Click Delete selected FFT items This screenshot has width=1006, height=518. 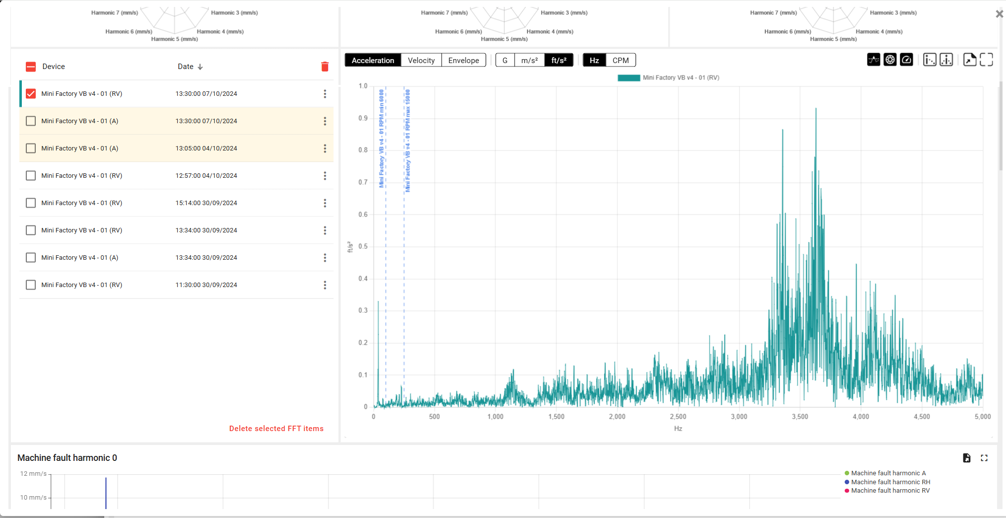click(x=276, y=429)
